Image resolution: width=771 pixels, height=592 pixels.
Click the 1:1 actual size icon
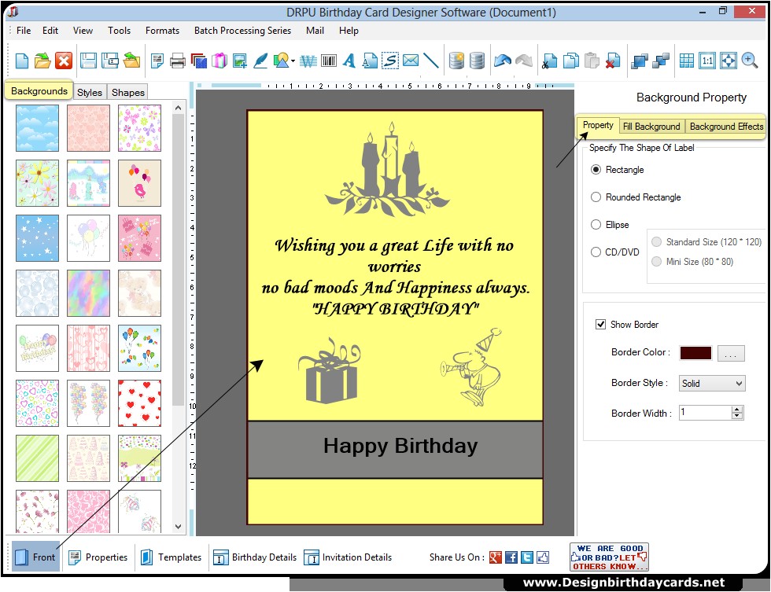click(707, 61)
